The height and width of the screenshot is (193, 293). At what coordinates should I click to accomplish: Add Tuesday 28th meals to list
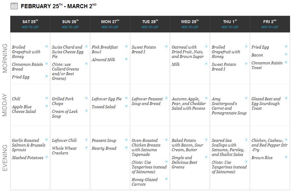[x=150, y=27]
